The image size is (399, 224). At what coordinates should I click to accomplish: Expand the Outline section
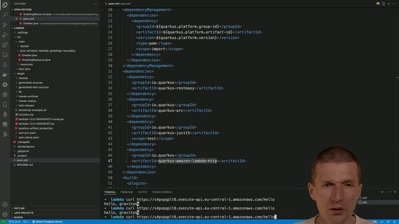point(19,208)
